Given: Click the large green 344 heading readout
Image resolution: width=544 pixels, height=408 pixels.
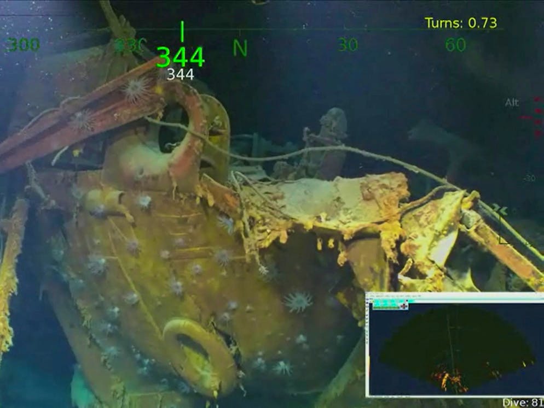Looking at the screenshot, I should 181,57.
